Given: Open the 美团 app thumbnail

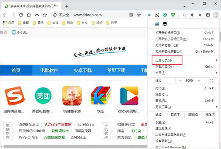Looking at the screenshot, I should point(43,96).
